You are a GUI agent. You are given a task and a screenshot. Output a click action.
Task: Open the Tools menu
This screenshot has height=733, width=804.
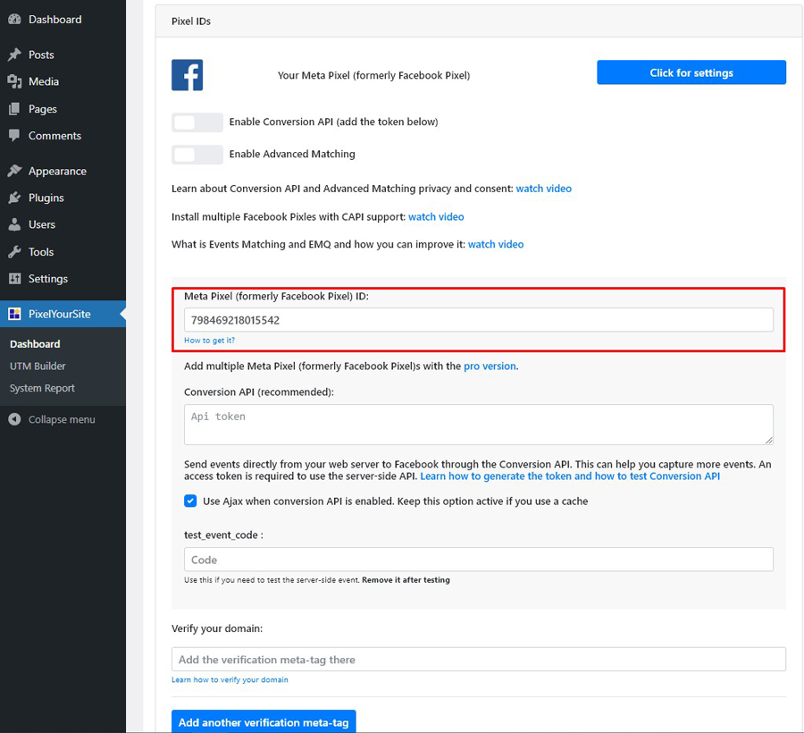click(41, 252)
